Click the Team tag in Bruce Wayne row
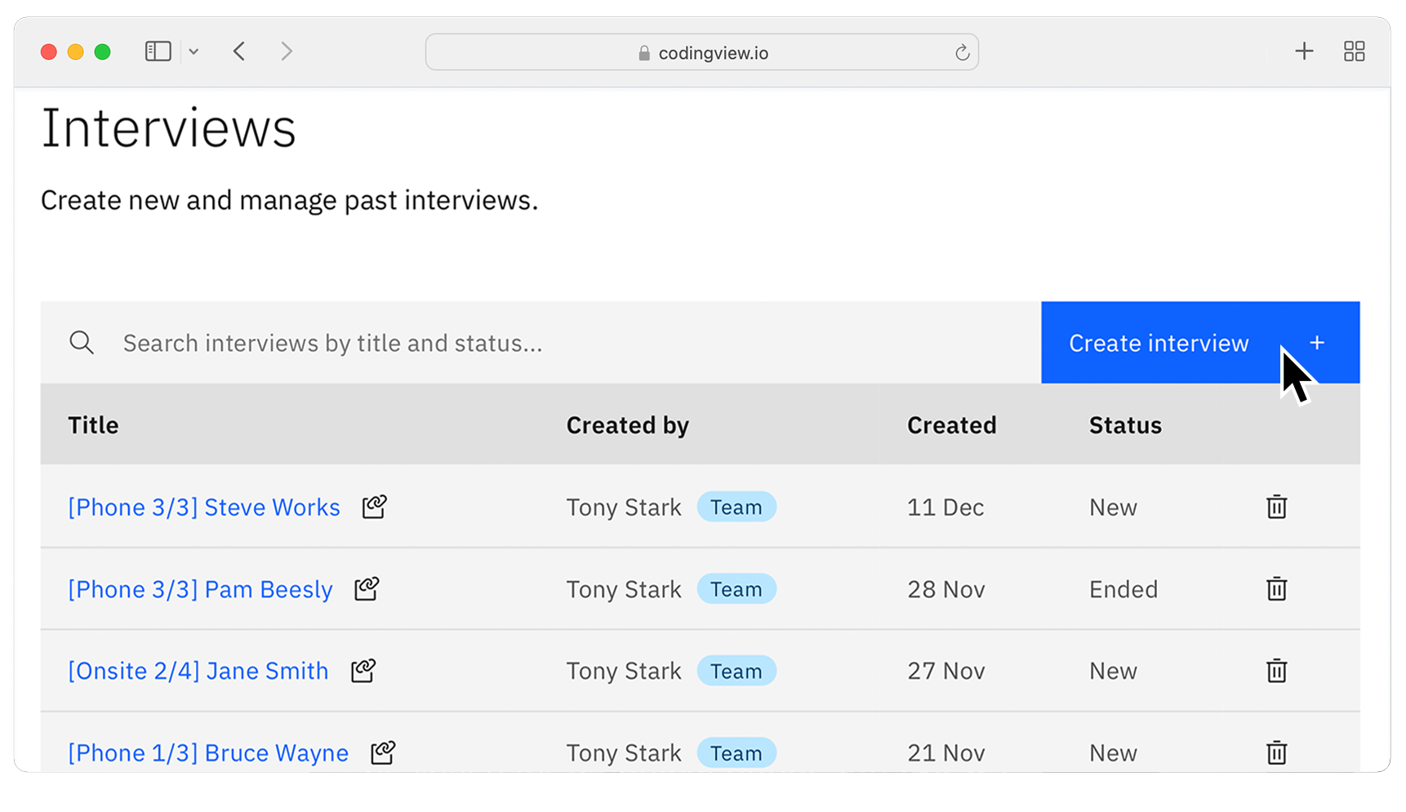Screen dimensions: 1406x812 (x=736, y=752)
